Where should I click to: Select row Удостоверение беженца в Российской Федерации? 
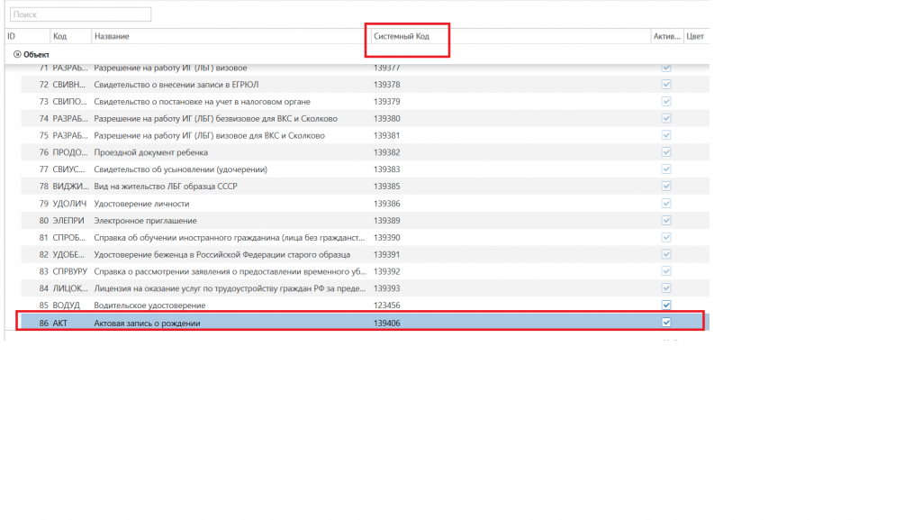point(365,255)
